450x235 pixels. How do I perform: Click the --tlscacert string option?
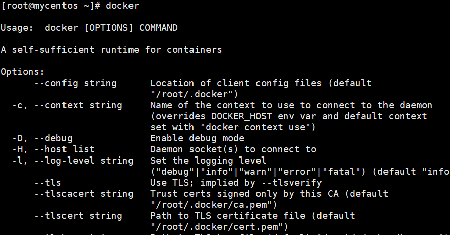(84, 194)
